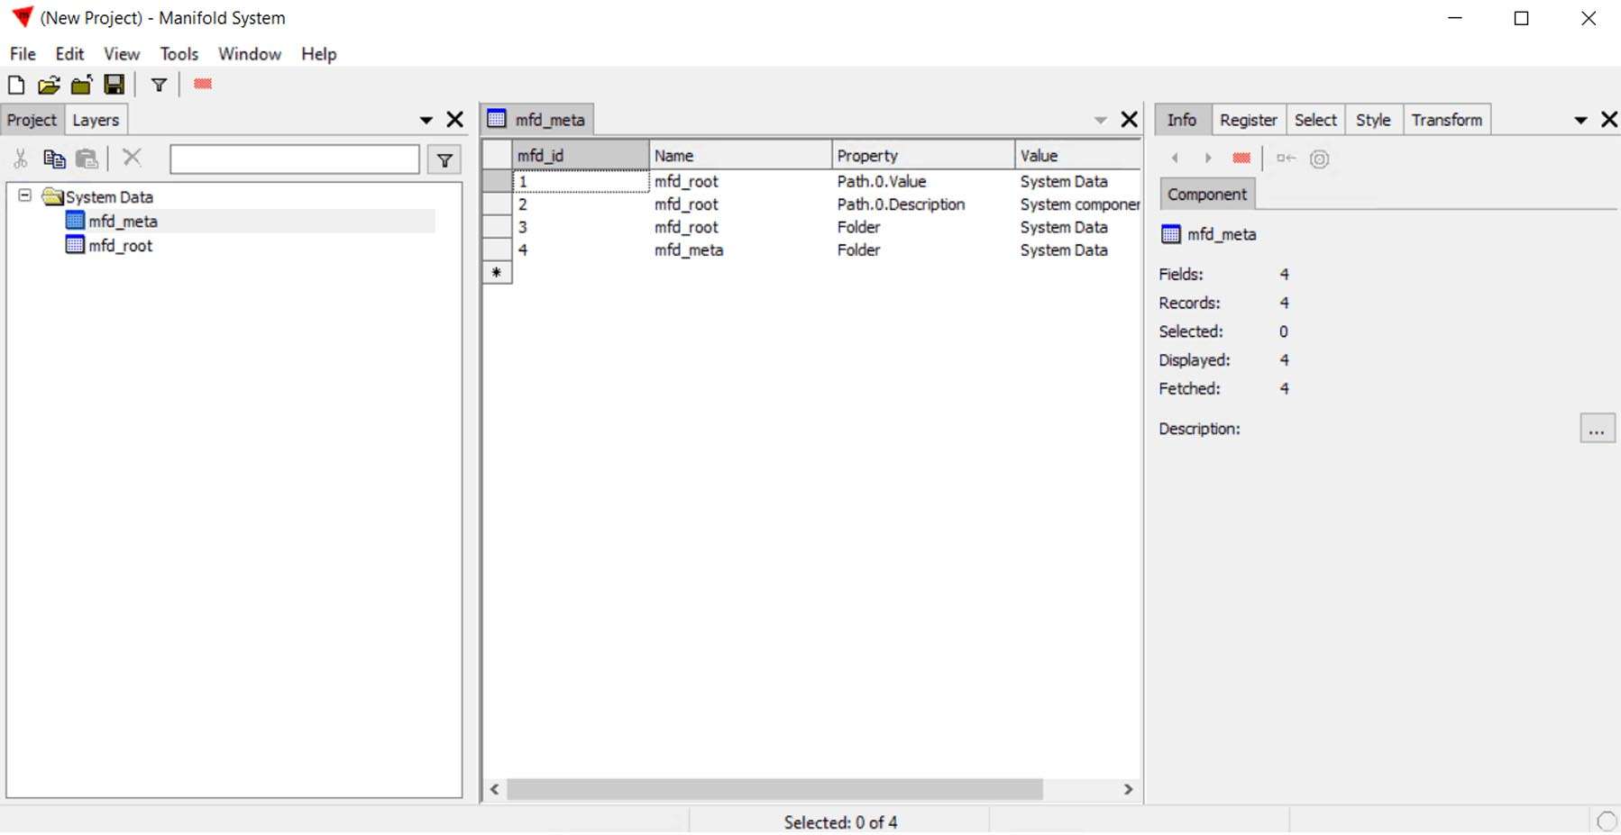Click the gear icon in Info pane toolbar
The height and width of the screenshot is (835, 1621).
(1320, 159)
